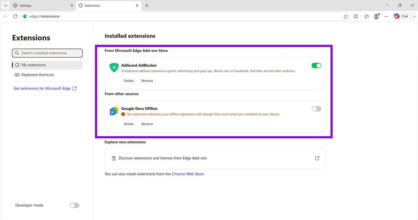Click the Google Docs Offline icon

pos(114,111)
